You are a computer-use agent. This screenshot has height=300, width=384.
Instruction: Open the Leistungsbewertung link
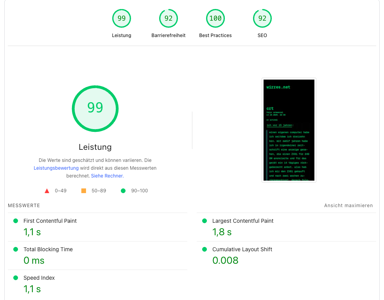56,168
